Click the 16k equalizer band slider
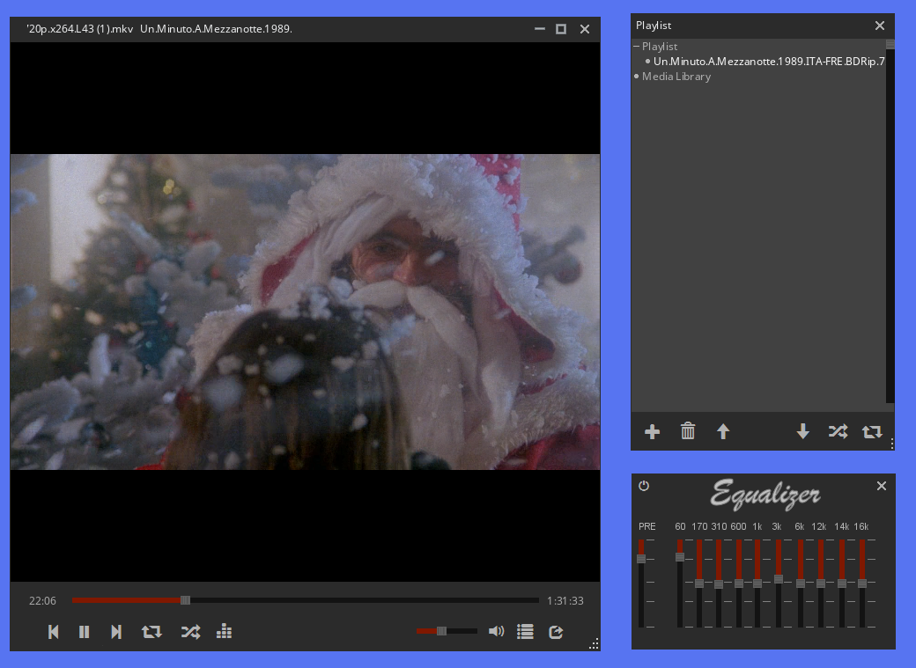Image resolution: width=916 pixels, height=668 pixels. pyautogui.click(x=862, y=584)
